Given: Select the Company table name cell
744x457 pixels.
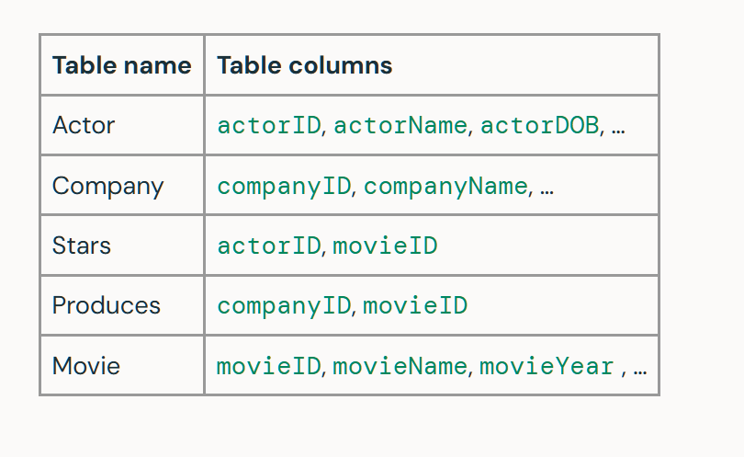Looking at the screenshot, I should (x=122, y=185).
